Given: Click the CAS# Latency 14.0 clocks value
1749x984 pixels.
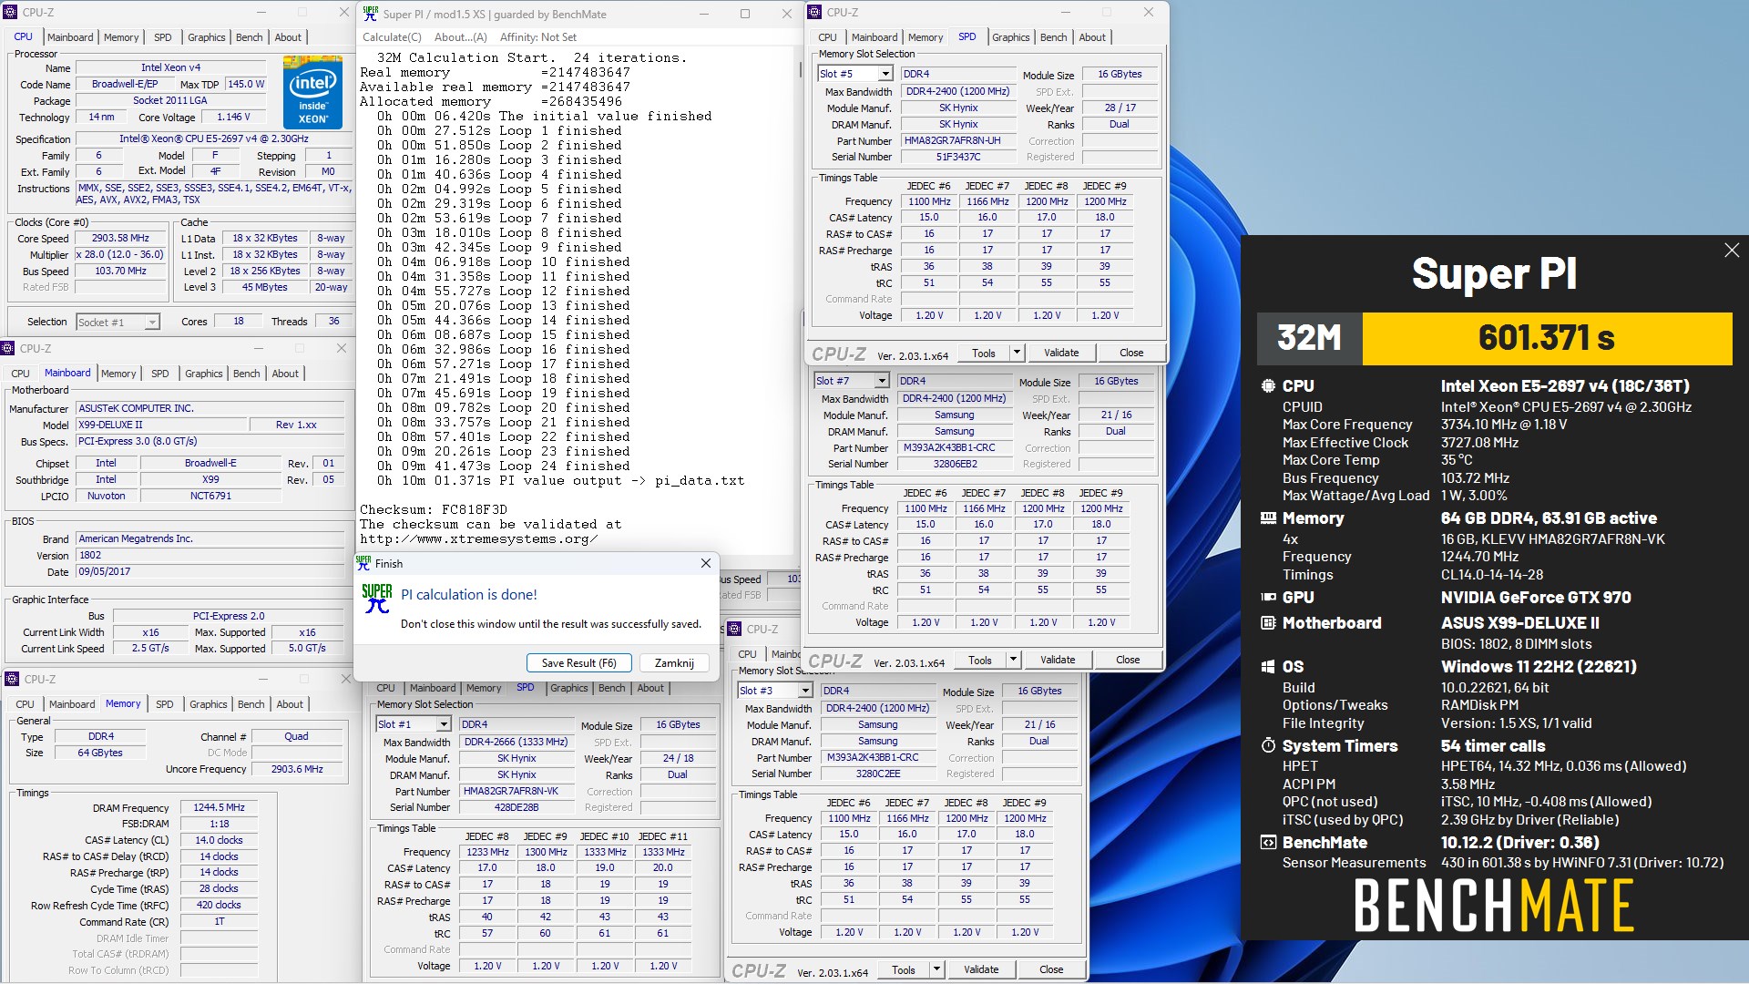Looking at the screenshot, I should 220,840.
